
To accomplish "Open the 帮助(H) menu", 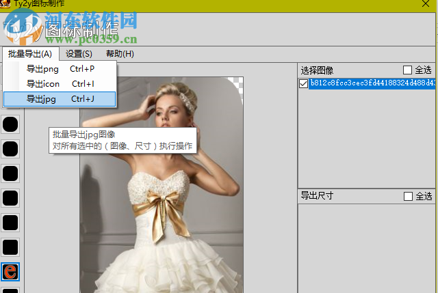I will pyautogui.click(x=120, y=54).
